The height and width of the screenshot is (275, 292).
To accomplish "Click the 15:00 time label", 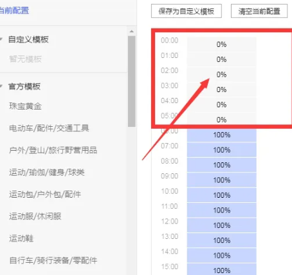I will click(170, 267).
